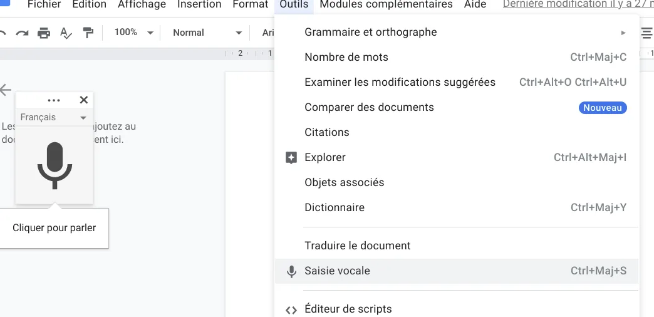Image resolution: width=654 pixels, height=317 pixels.
Task: Open the Modules complémentaires menu
Action: 387,4
